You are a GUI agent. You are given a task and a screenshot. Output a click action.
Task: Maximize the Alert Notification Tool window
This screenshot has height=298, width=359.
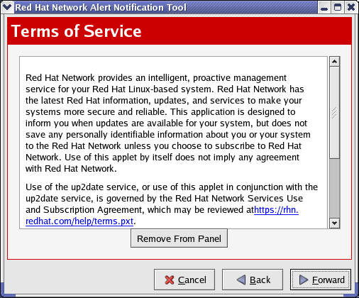(x=338, y=7)
